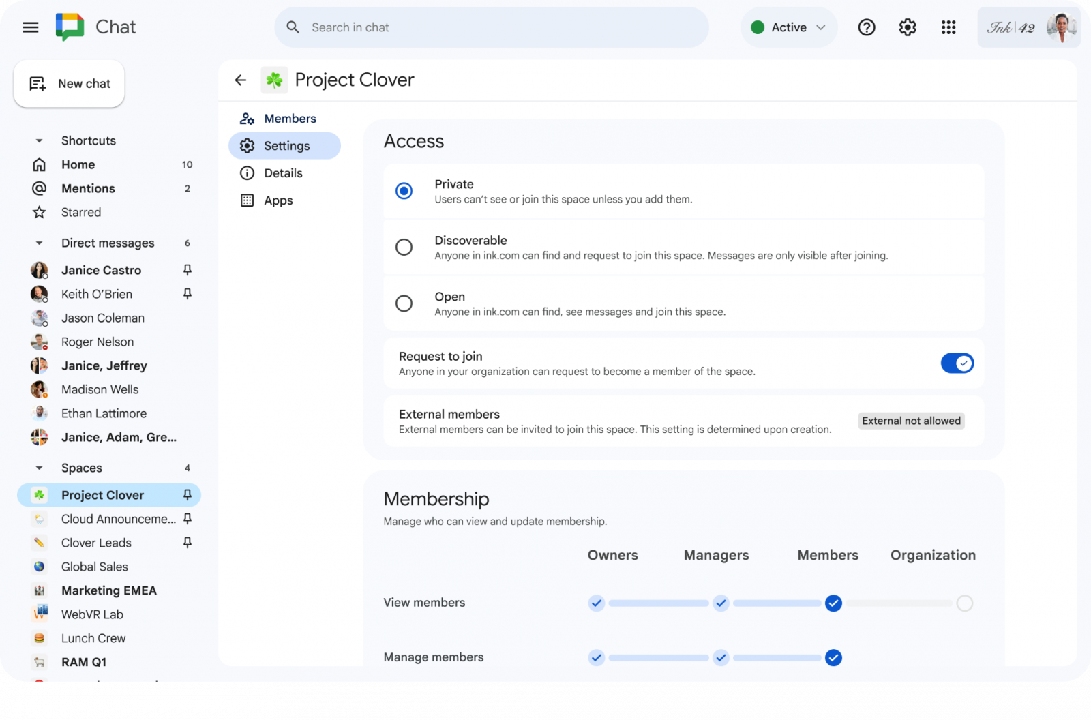
Task: Open Chat settings gear in top bar
Action: click(908, 27)
